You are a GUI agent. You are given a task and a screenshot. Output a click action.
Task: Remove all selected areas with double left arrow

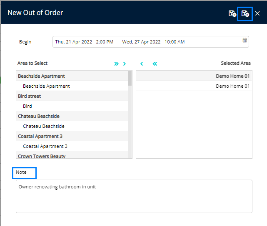(155, 63)
